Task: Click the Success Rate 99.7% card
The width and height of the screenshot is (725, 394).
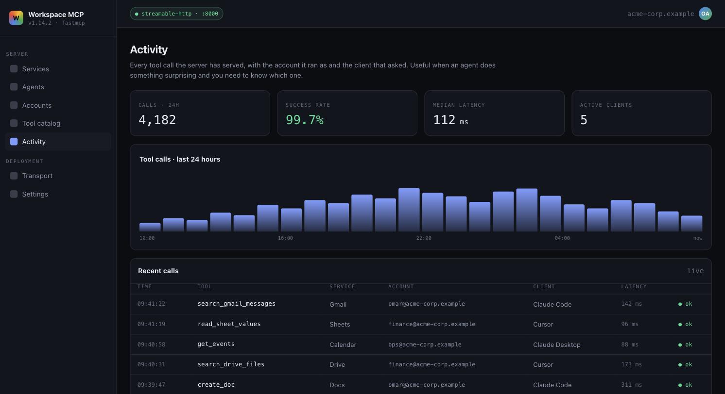Action: click(x=347, y=113)
